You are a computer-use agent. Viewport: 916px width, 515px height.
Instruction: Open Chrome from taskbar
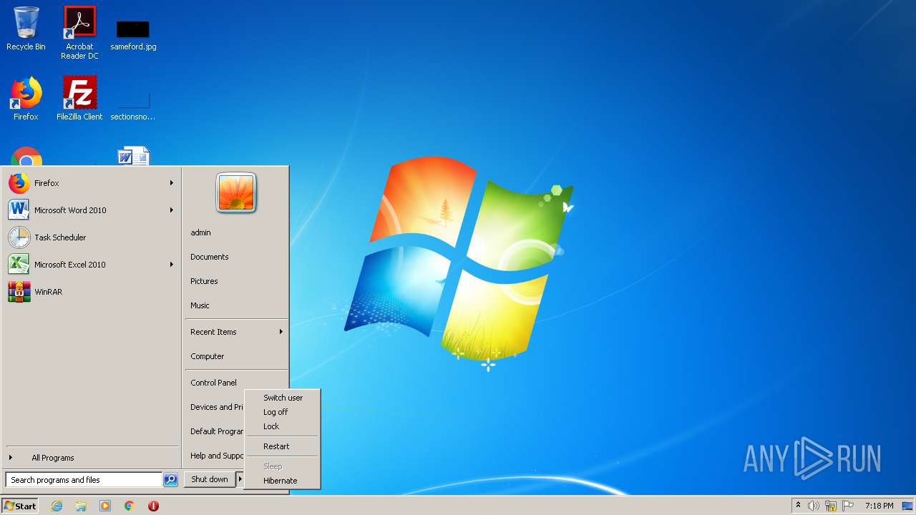pos(130,506)
